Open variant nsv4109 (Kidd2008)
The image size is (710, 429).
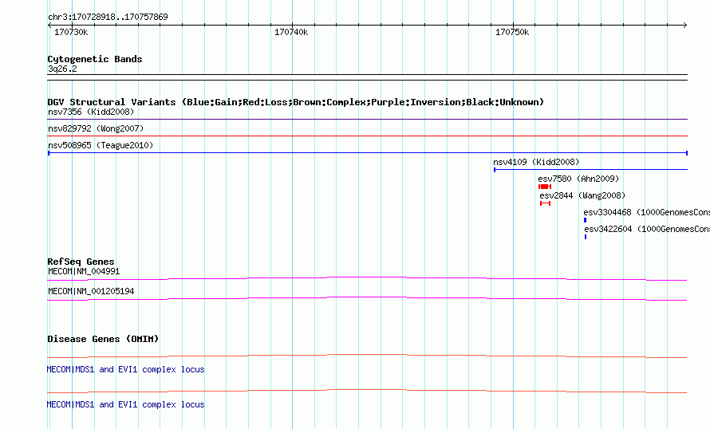[536, 162]
